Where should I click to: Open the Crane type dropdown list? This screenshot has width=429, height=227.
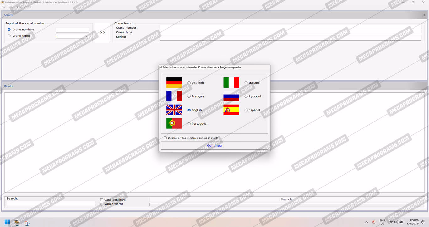pos(72,36)
